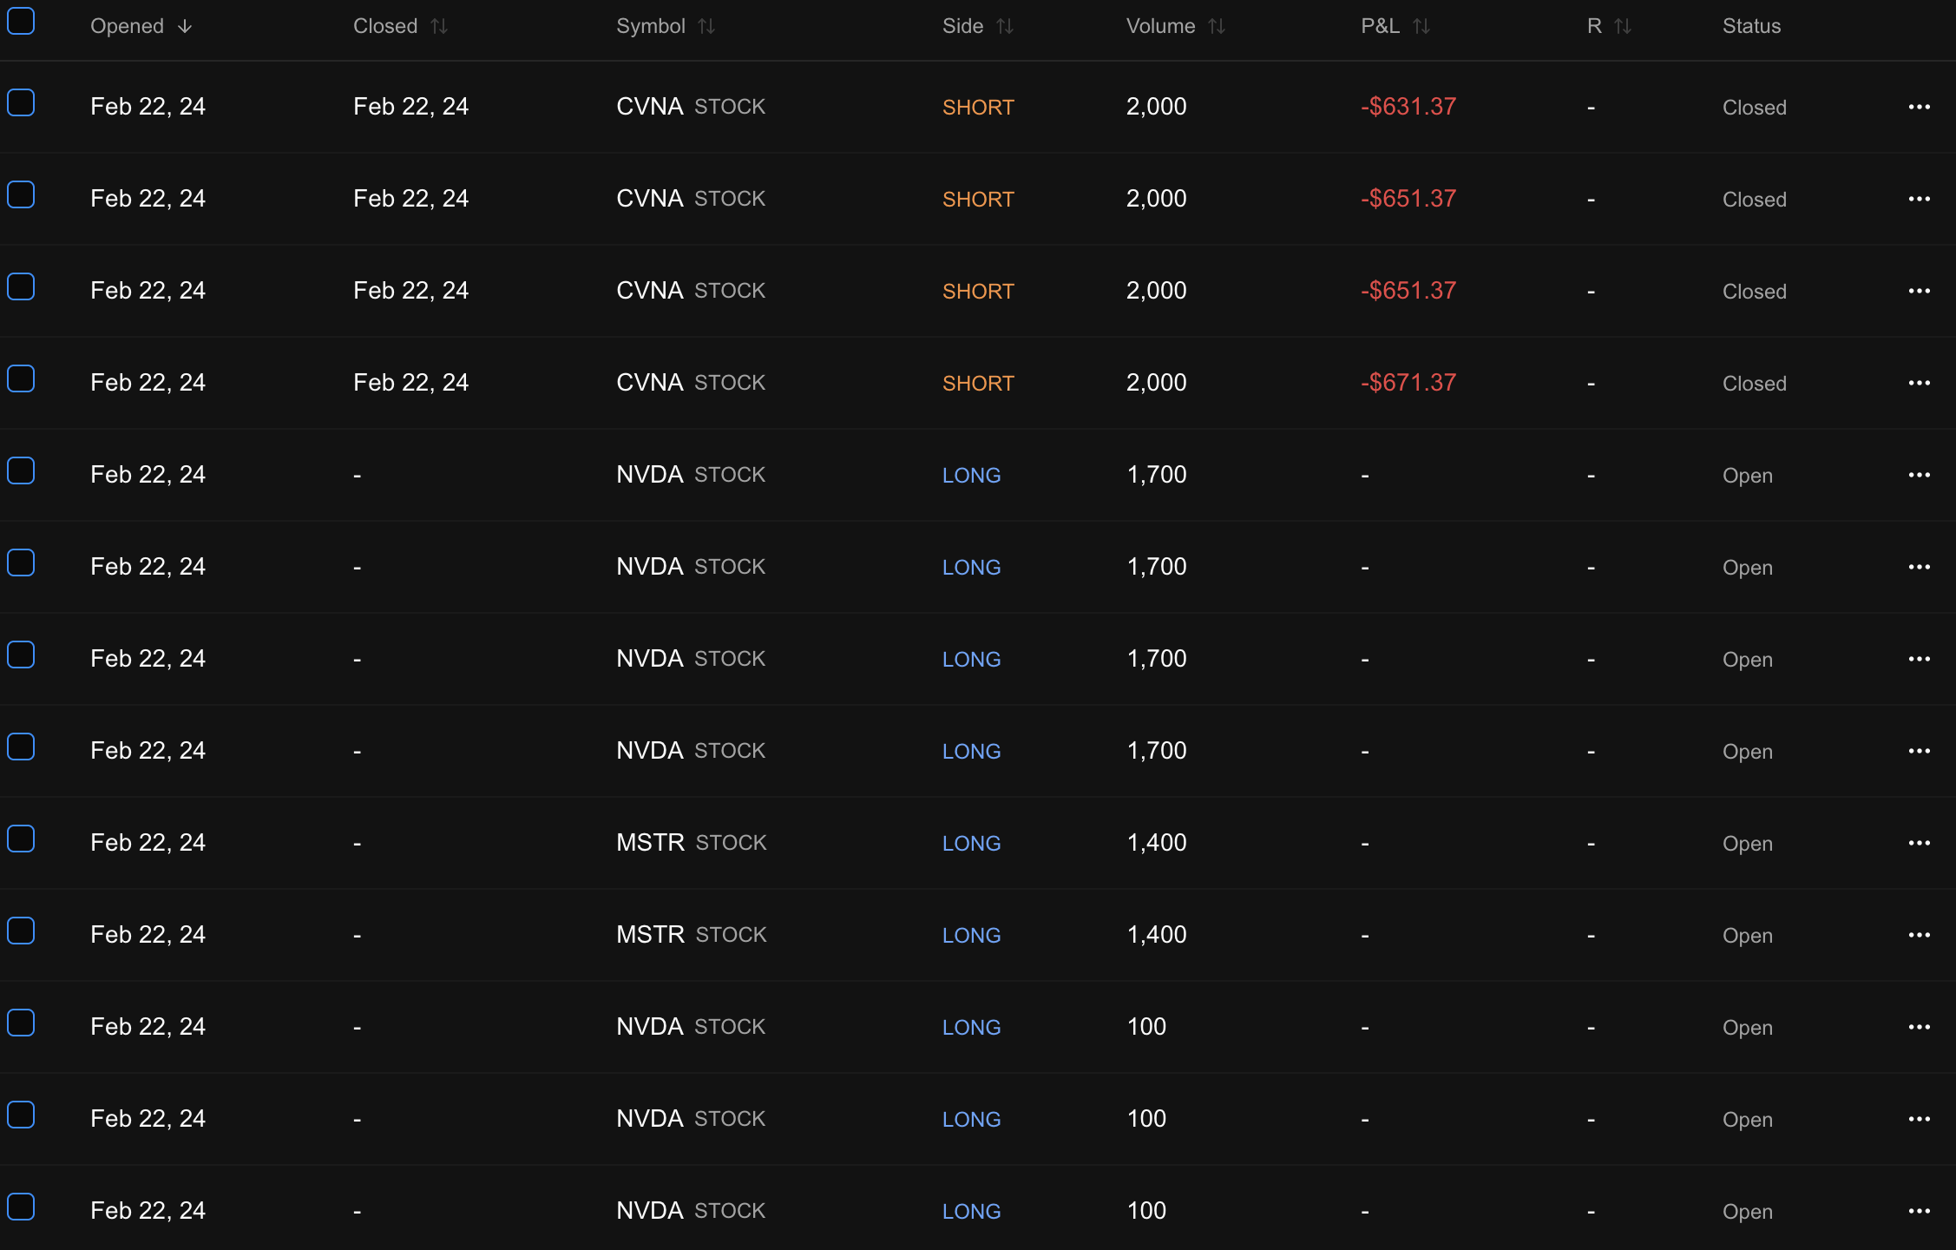Open the actions menu on the second NVDA 1,700 row
Screen dimensions: 1956x1250
click(x=1920, y=566)
